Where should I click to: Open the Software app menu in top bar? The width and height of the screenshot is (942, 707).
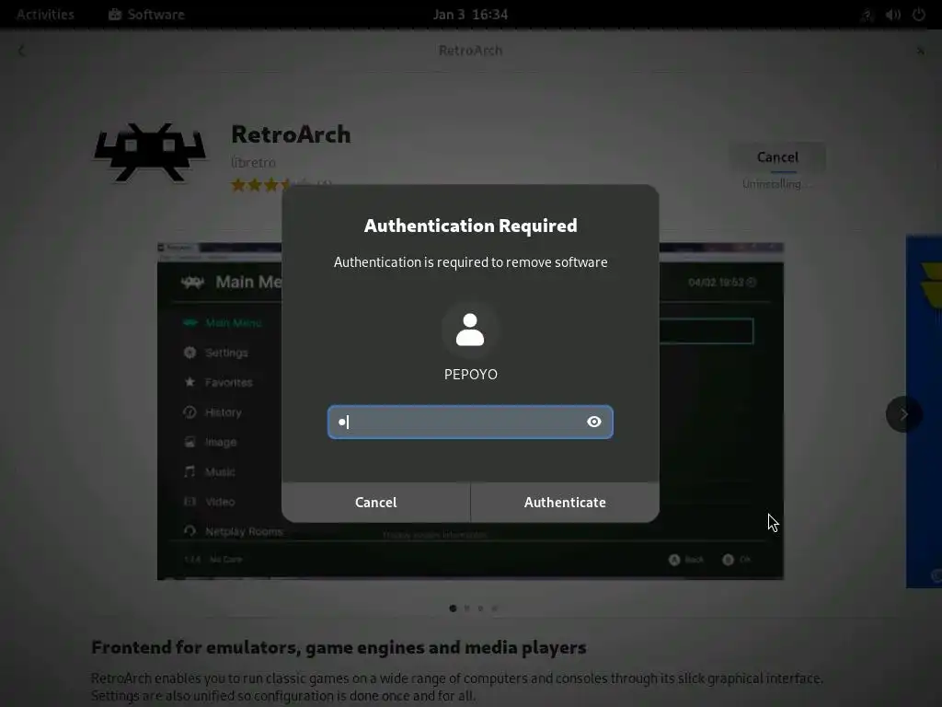pyautogui.click(x=146, y=15)
